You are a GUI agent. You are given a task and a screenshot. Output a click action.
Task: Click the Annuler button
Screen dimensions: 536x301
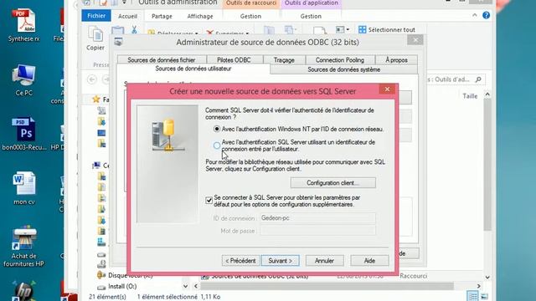click(324, 260)
